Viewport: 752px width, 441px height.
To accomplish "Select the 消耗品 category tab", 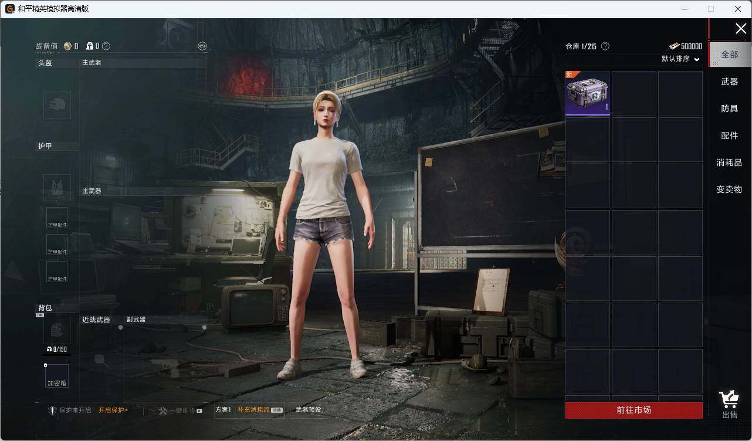I will 729,163.
